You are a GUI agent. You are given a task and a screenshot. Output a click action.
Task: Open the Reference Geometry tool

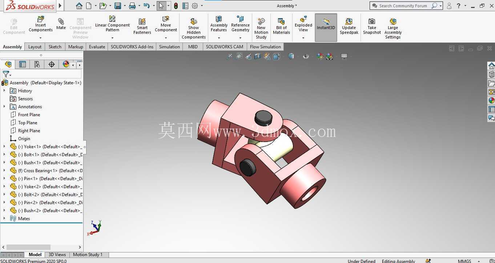pos(240,24)
